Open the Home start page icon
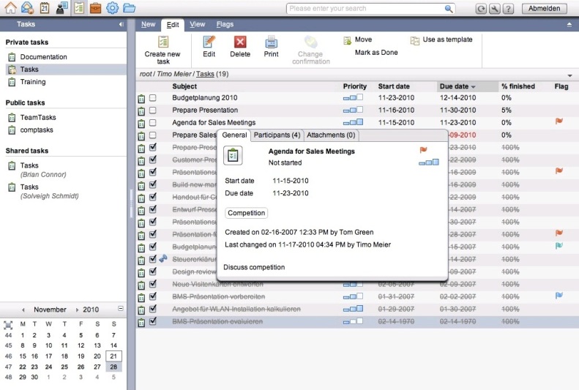This screenshot has height=390, width=579. point(11,8)
